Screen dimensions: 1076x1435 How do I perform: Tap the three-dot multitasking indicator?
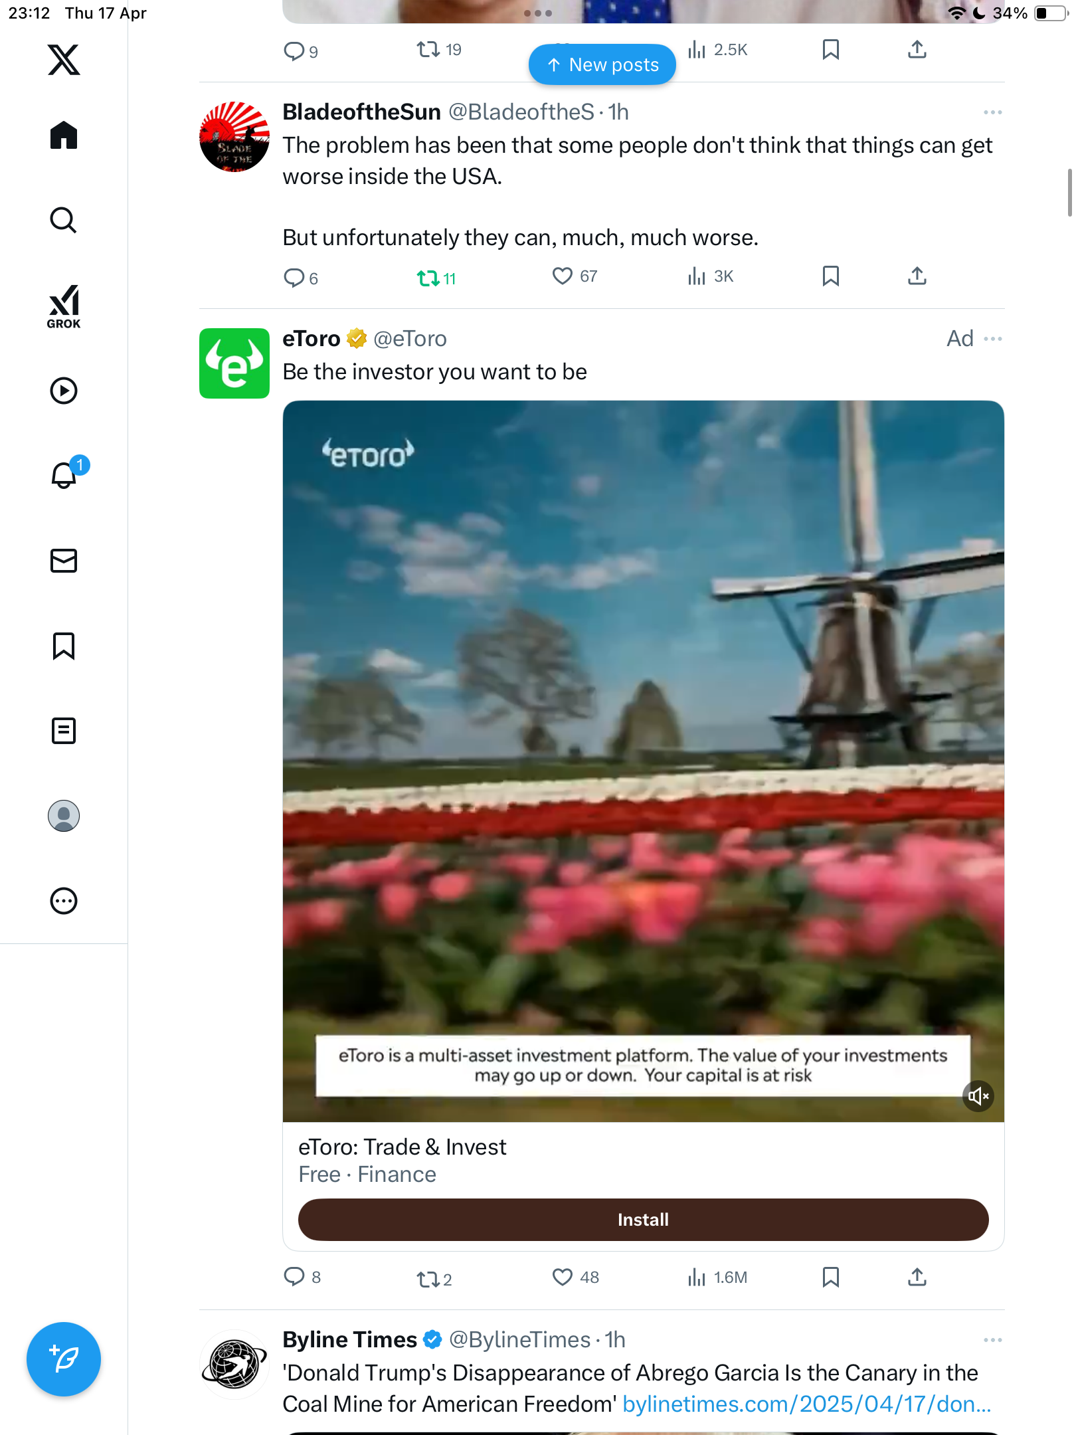point(538,13)
